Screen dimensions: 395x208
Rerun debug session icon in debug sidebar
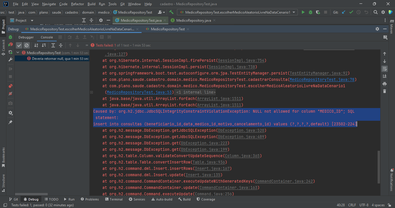click(10, 37)
